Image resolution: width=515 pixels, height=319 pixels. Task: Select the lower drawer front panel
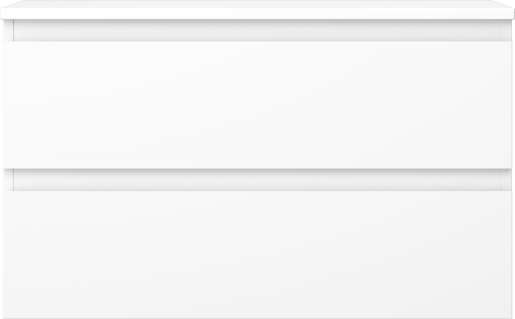click(x=257, y=255)
